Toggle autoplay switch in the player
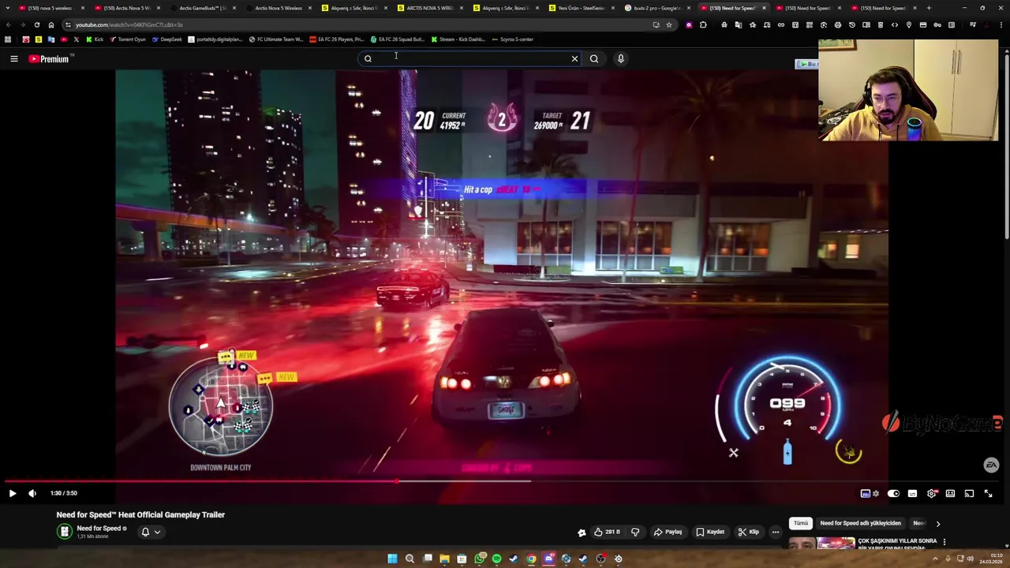The height and width of the screenshot is (568, 1010). pyautogui.click(x=893, y=494)
